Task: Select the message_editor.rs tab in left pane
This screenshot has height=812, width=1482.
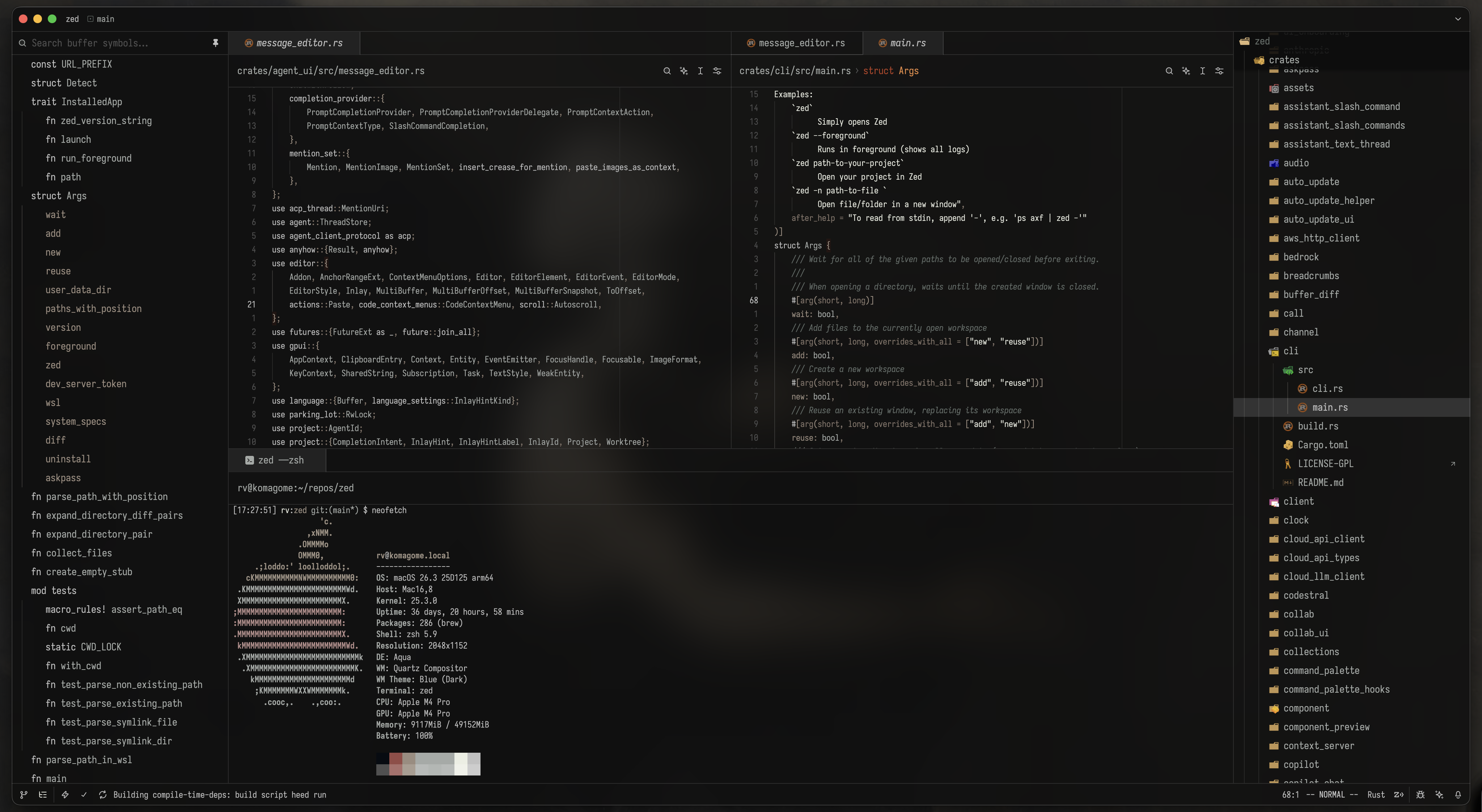Action: [x=294, y=43]
